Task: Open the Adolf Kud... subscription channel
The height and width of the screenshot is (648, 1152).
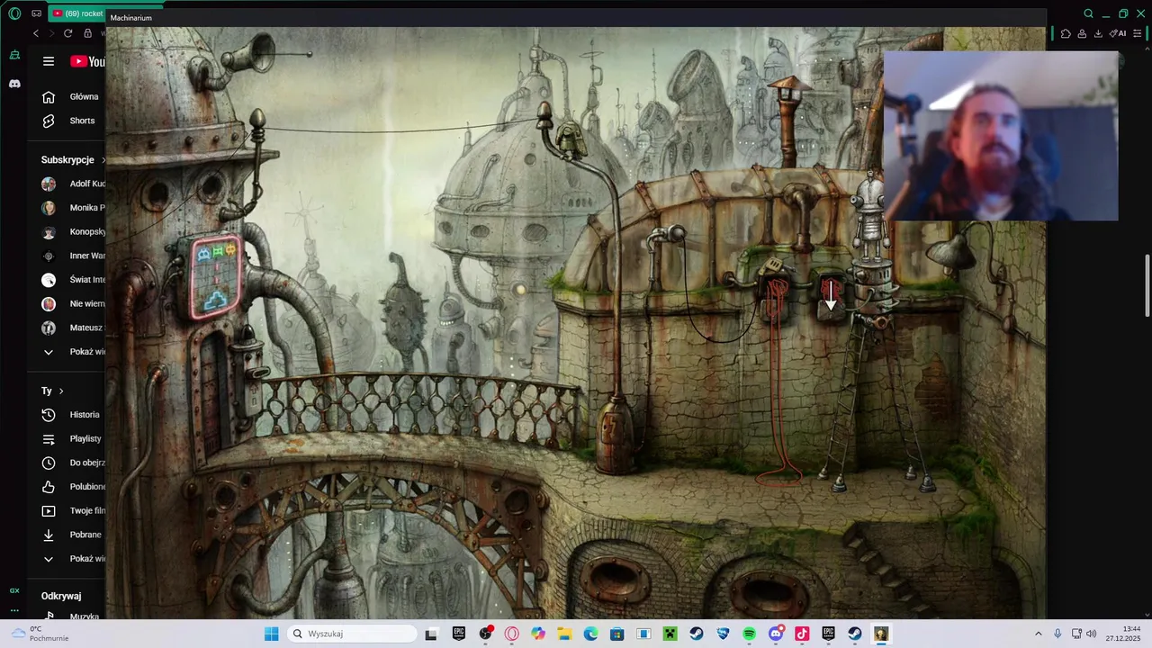Action: [x=72, y=184]
